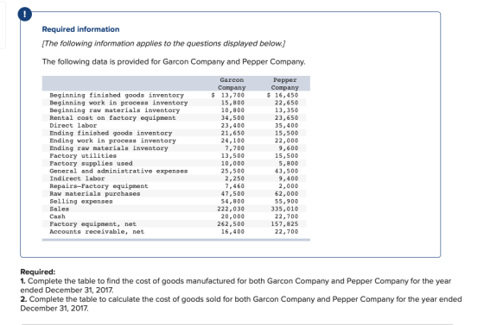The height and width of the screenshot is (325, 484).
Task: Click Pepper value 43,500
Action: tap(286, 171)
